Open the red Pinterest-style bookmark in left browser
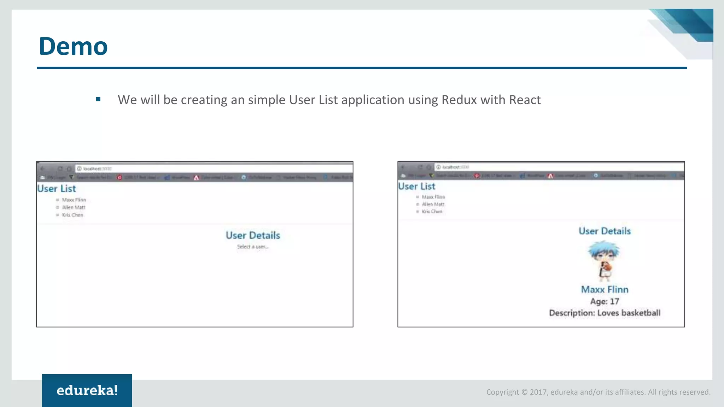The image size is (724, 407). [119, 177]
